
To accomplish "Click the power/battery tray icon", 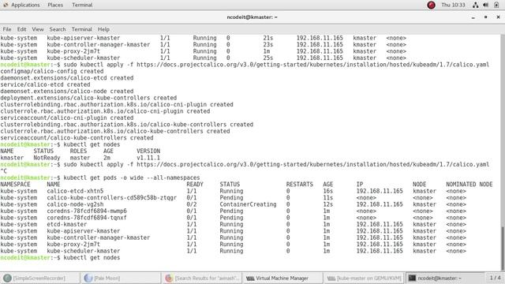I will point(496,5).
